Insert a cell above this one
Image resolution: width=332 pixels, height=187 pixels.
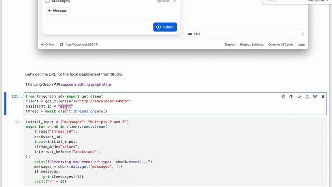307,97
